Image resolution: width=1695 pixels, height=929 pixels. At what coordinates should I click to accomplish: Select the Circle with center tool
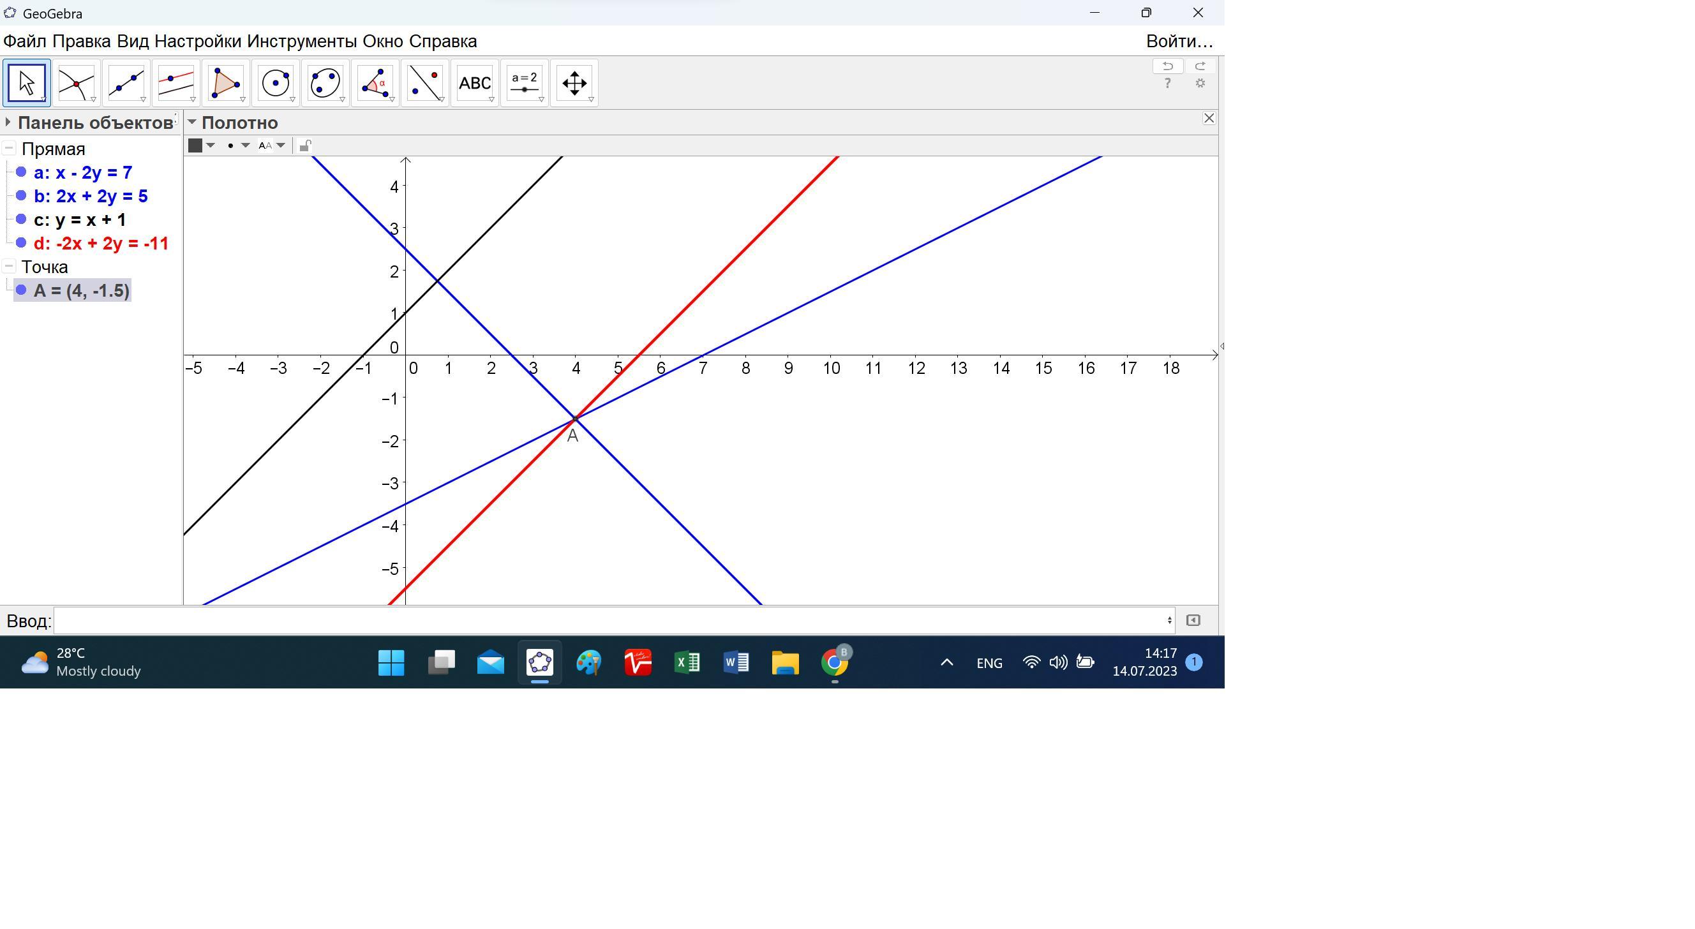275,83
